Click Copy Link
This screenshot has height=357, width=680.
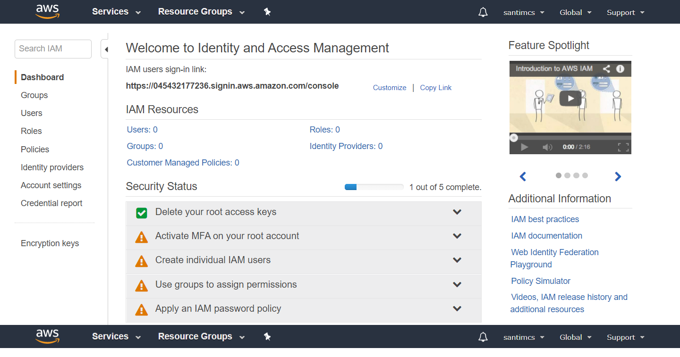coord(436,88)
